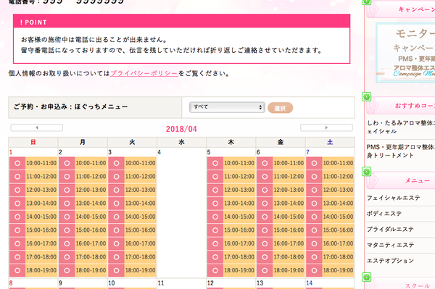Select the circle for day 7 15:00-16:00
The width and height of the screenshot is (435, 289).
(314, 230)
